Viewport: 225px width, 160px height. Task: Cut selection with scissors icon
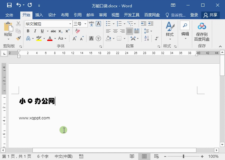18,24
